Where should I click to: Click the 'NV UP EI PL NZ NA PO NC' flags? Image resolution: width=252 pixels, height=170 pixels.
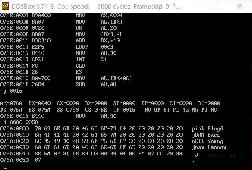pos(181,110)
